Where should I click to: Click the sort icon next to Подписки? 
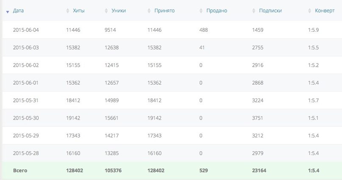[x=254, y=11]
